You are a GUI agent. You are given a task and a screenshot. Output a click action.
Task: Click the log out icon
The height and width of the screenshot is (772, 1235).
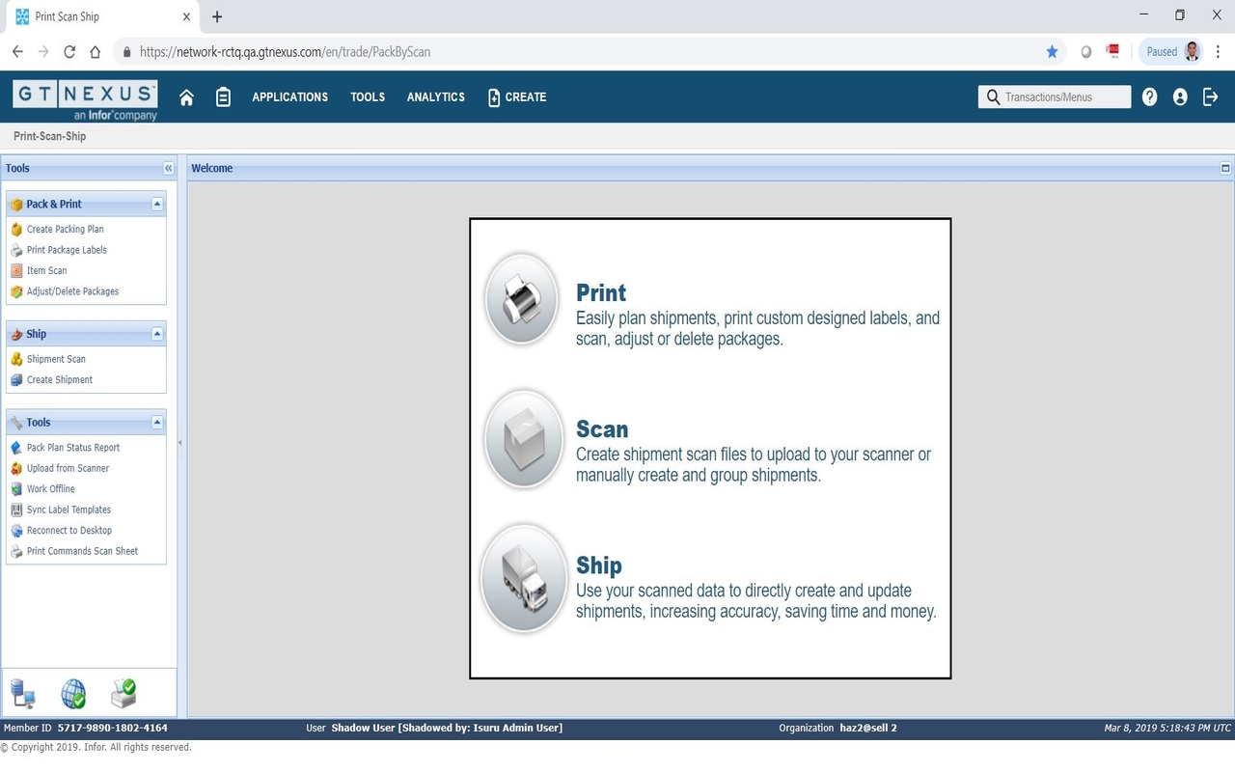pos(1211,96)
